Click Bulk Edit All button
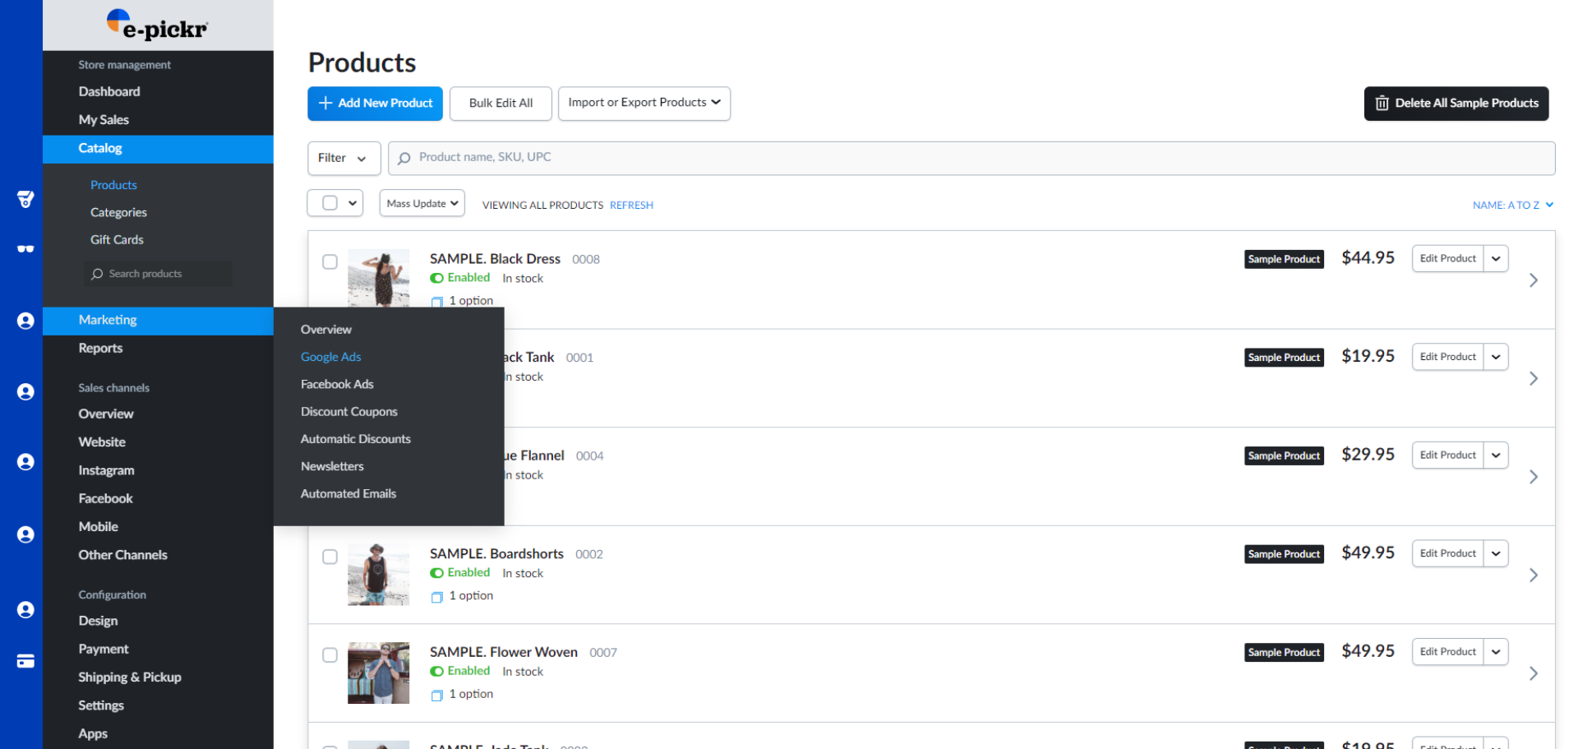 coord(501,104)
